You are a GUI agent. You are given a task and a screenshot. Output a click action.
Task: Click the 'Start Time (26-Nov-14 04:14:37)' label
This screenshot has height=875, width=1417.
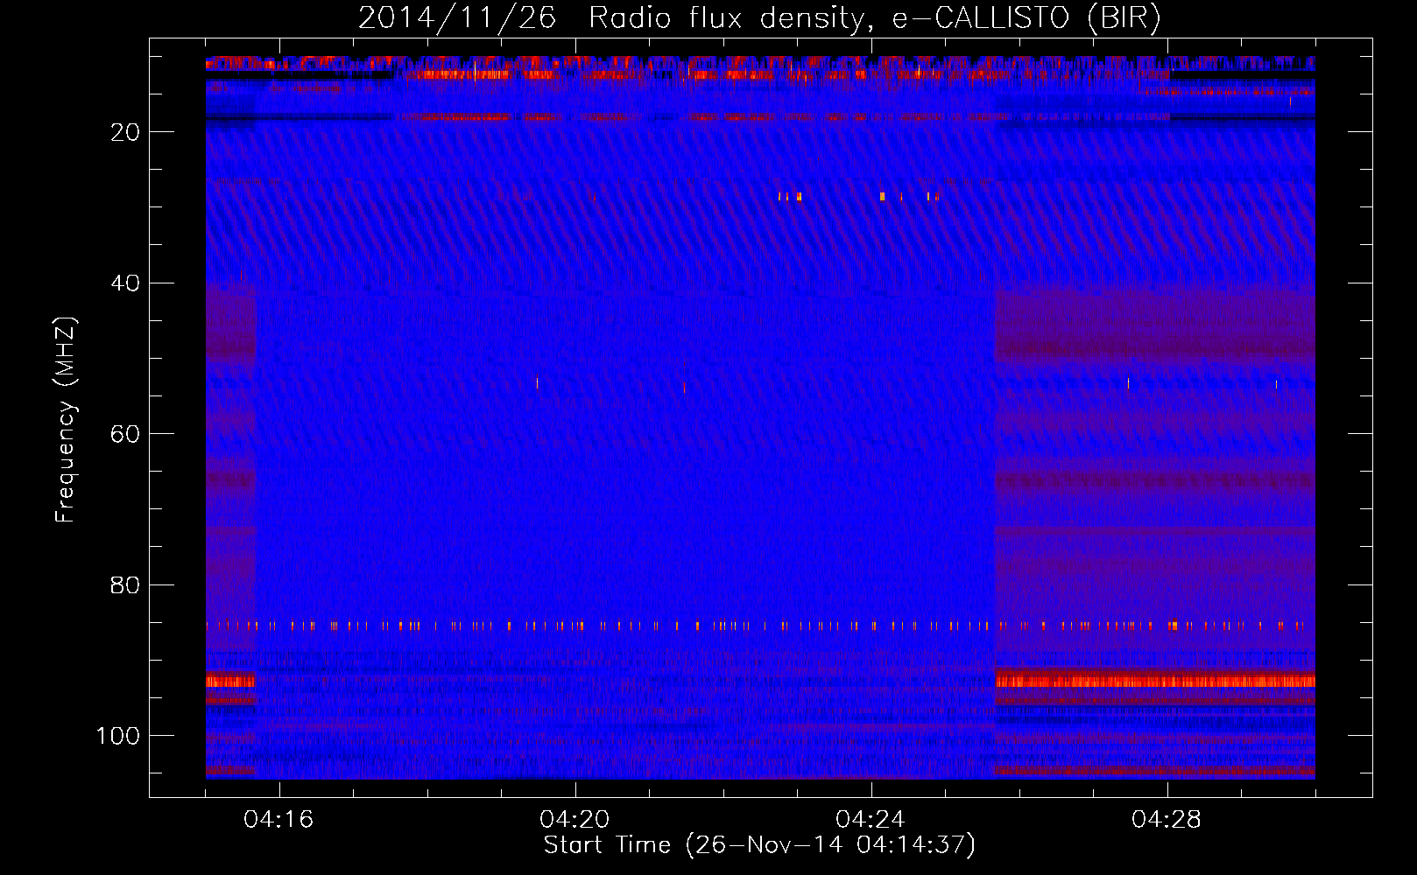(x=759, y=845)
